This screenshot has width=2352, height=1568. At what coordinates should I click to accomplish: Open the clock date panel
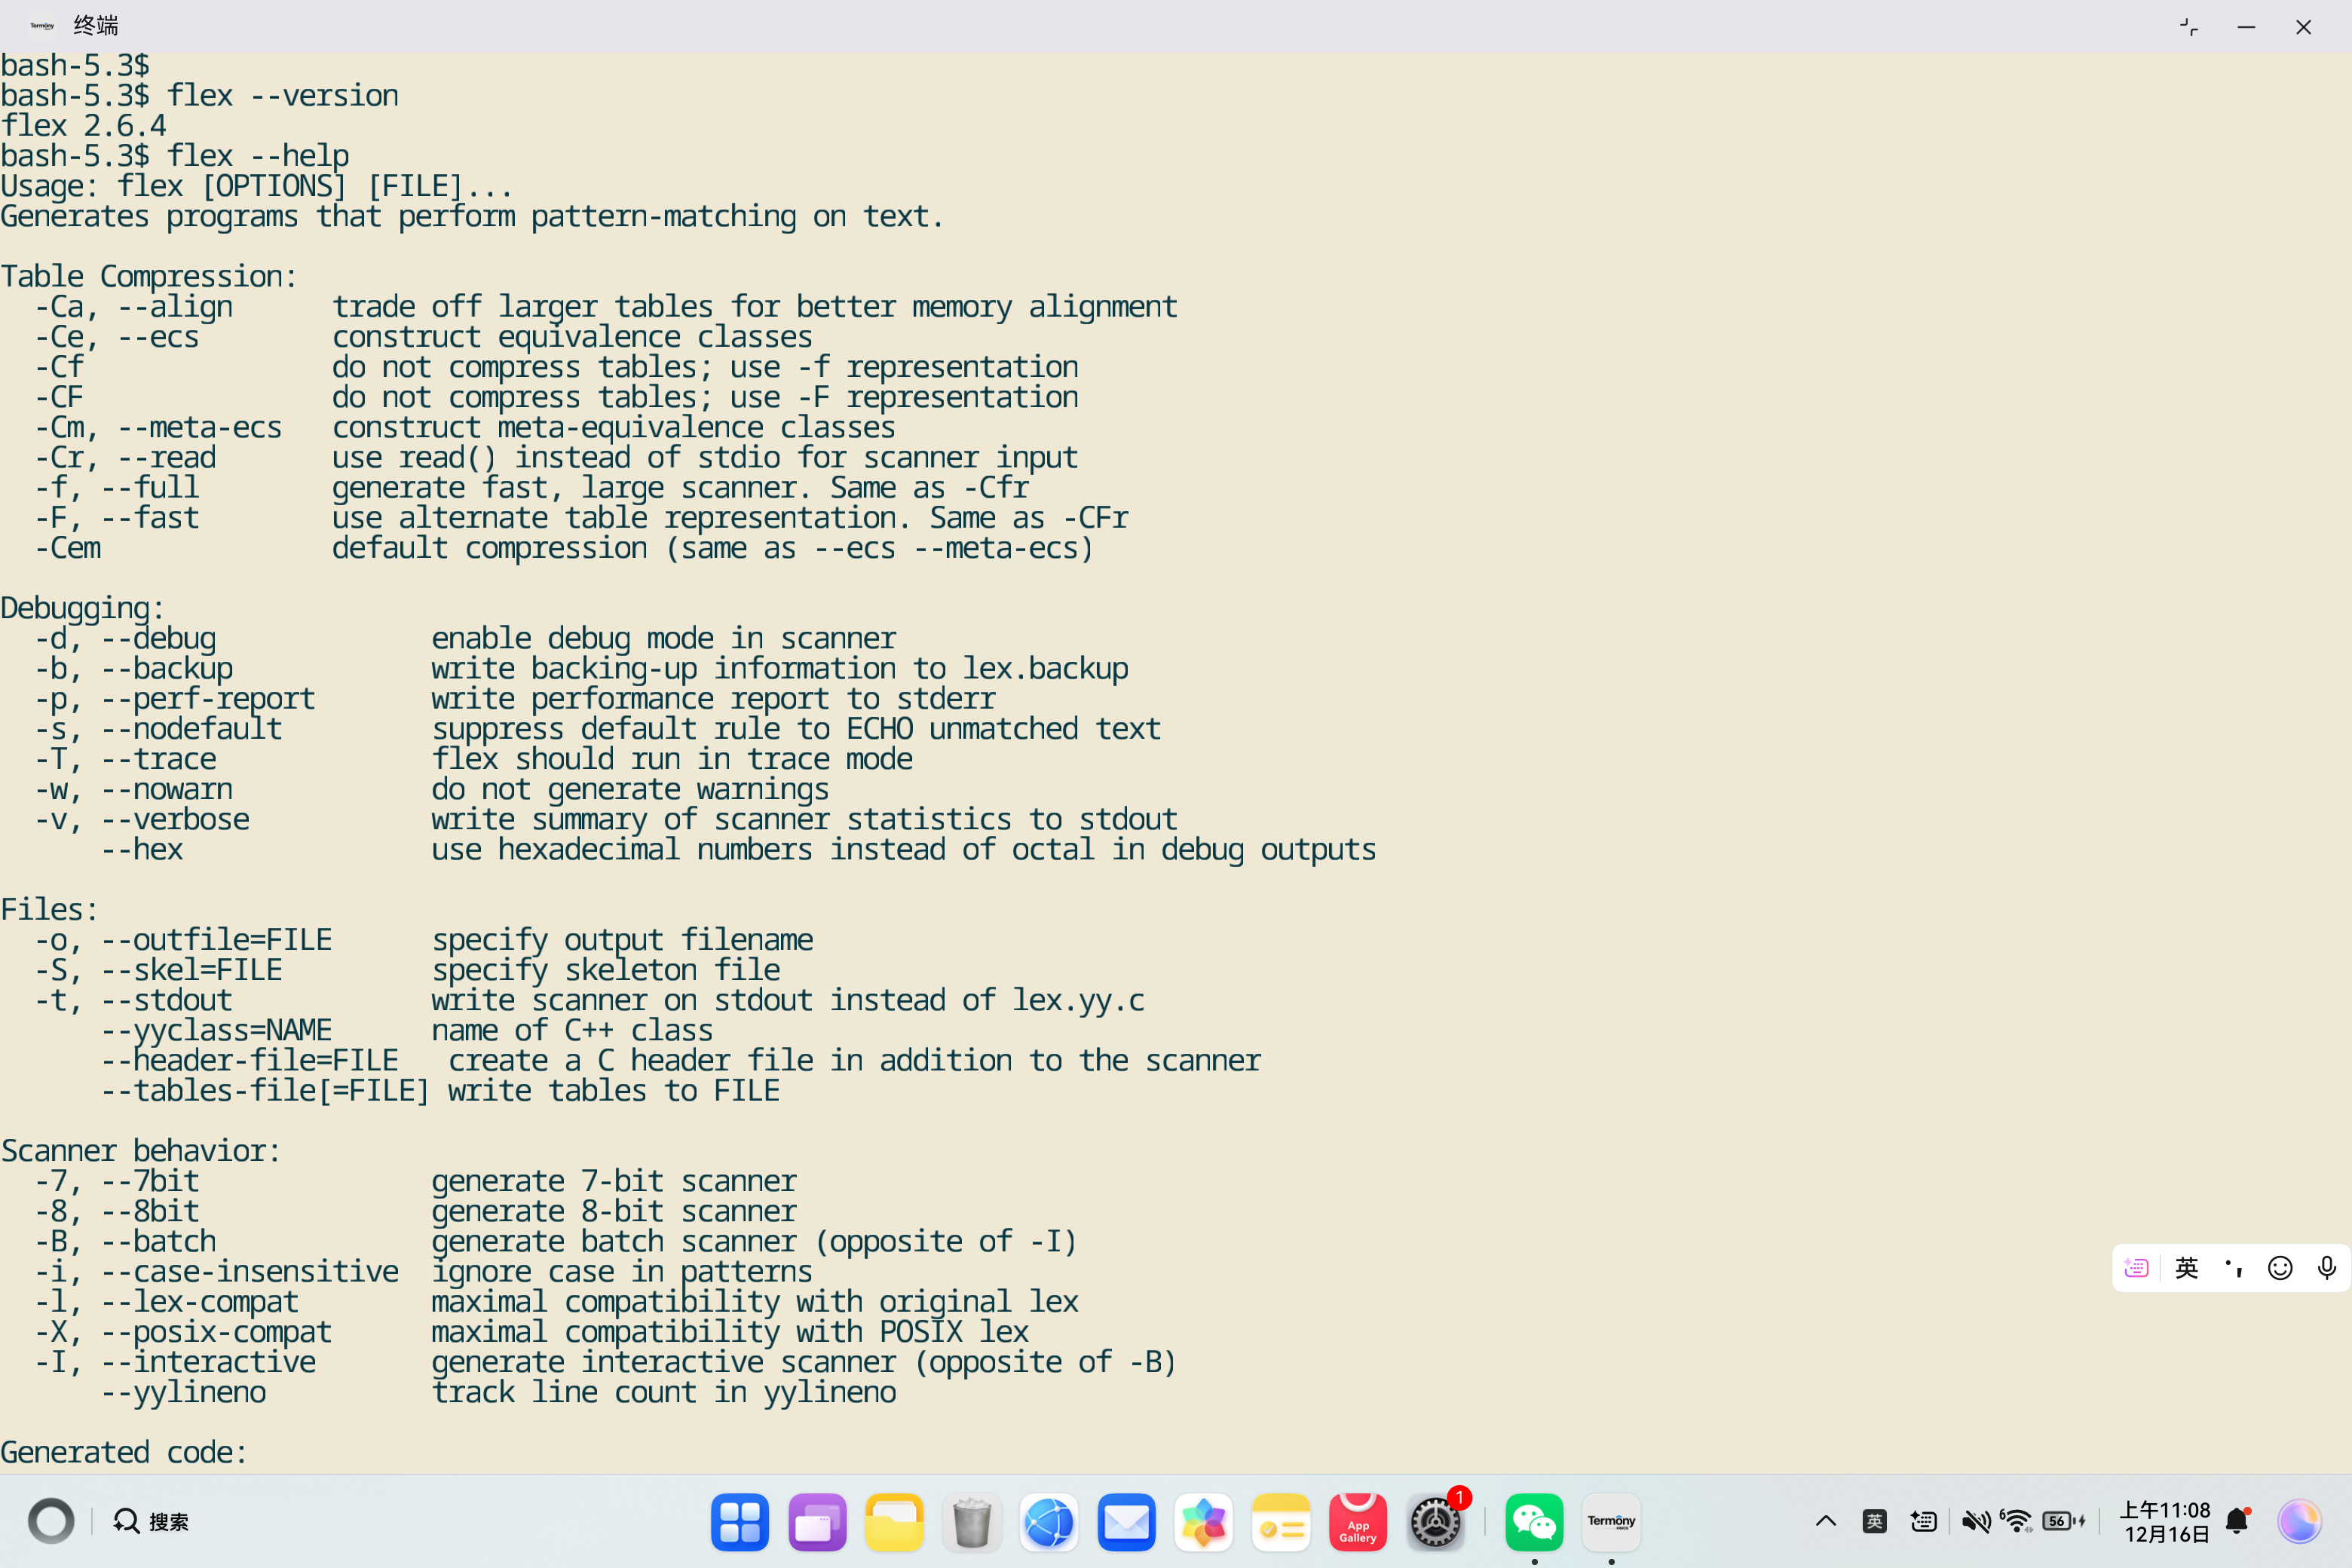coord(2165,1521)
